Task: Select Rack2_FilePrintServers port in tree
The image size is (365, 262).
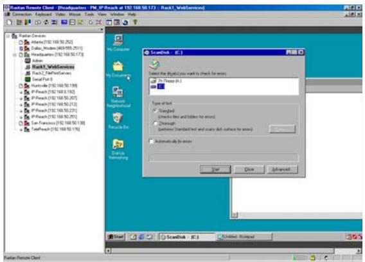Action: [x=51, y=73]
